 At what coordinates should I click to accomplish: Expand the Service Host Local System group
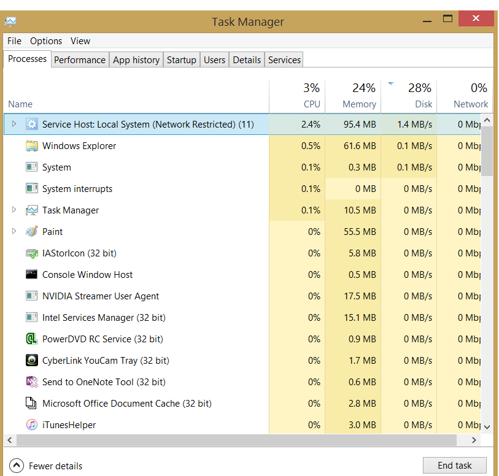pos(14,124)
